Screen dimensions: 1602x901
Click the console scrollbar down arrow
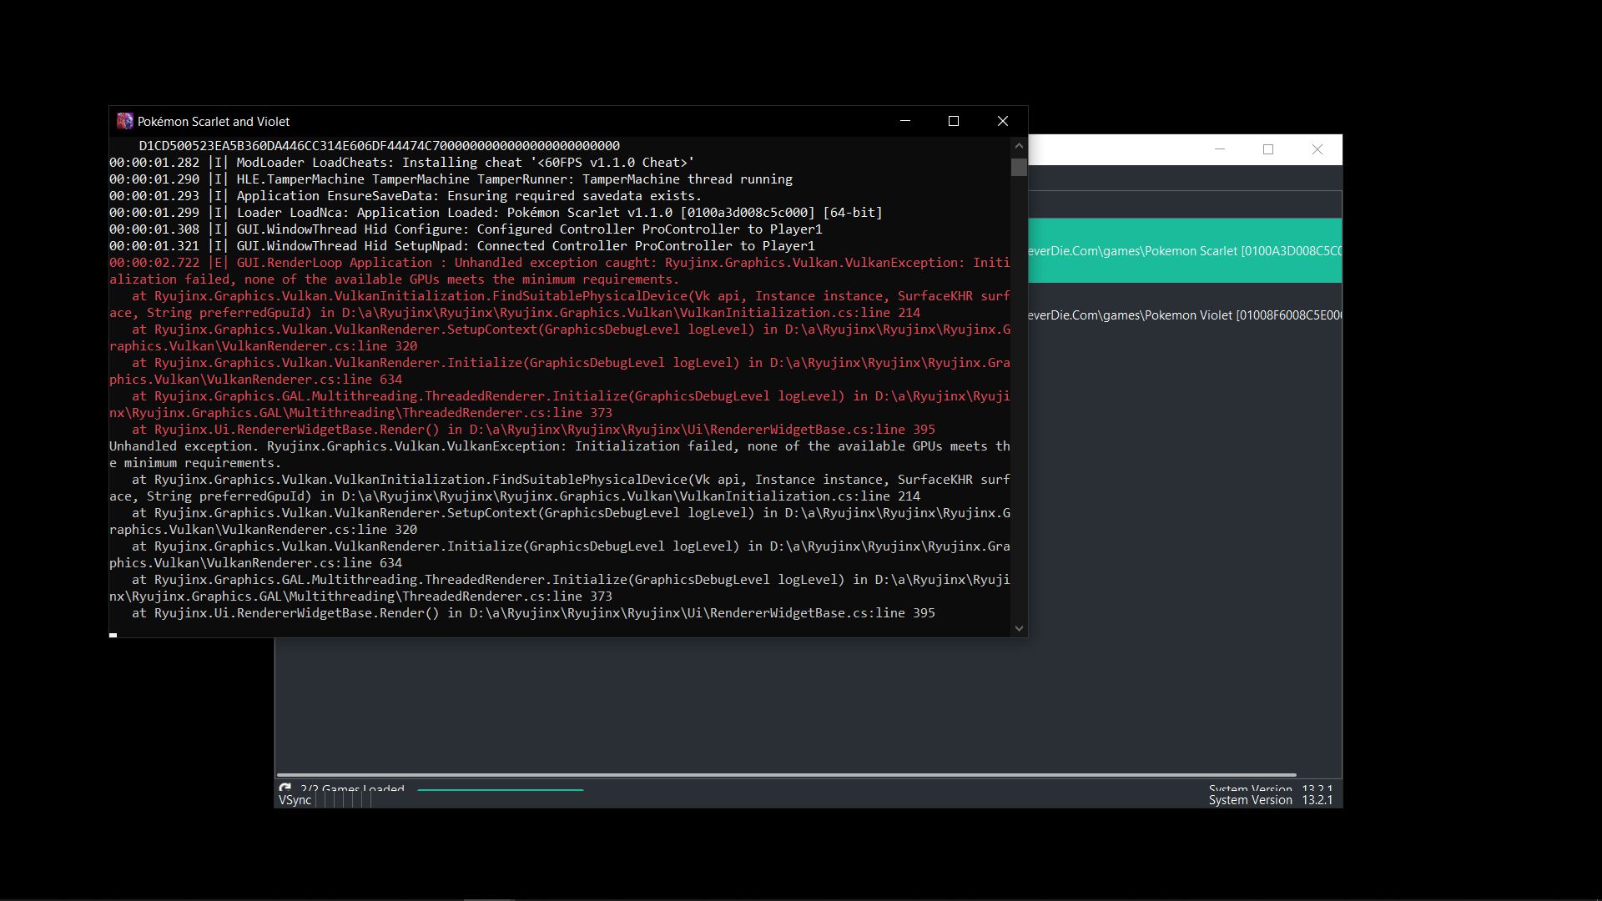click(x=1019, y=628)
